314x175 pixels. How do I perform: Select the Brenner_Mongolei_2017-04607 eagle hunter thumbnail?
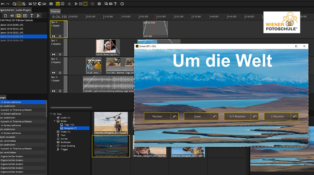click(x=111, y=123)
